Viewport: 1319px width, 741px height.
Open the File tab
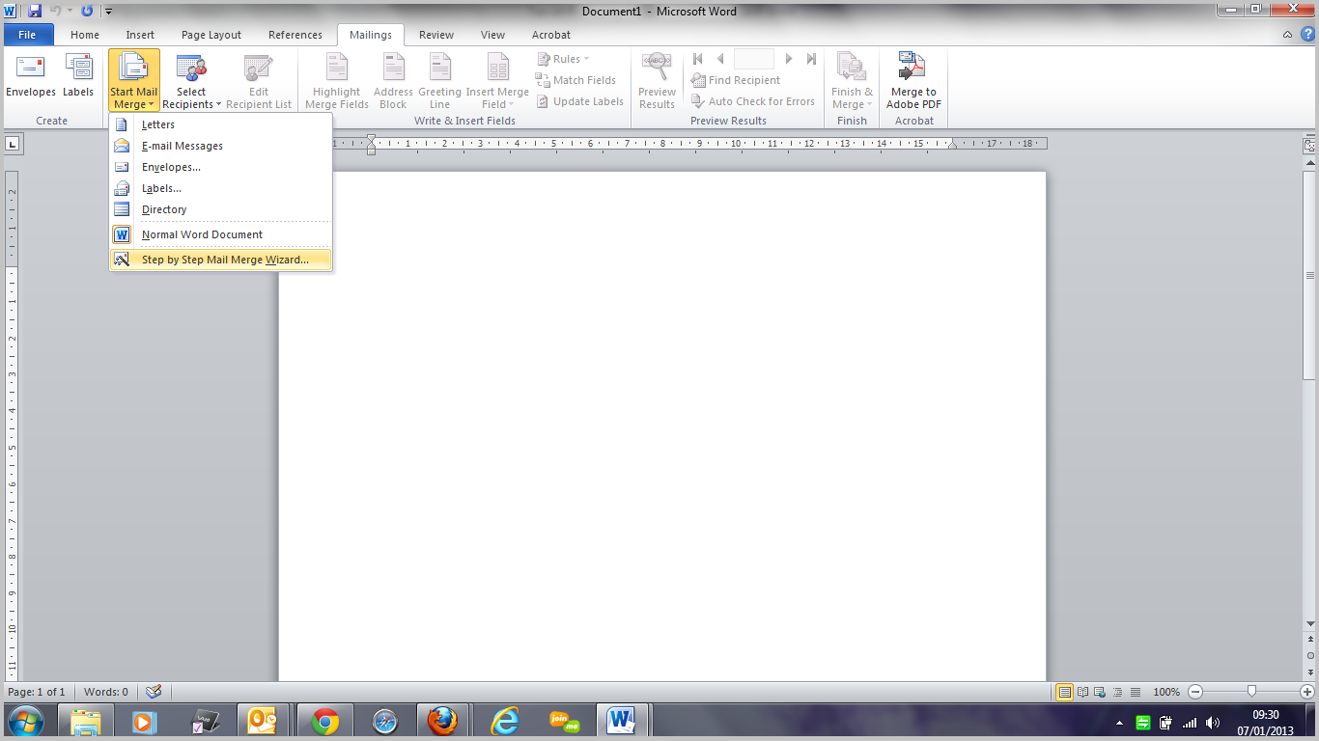coord(27,35)
